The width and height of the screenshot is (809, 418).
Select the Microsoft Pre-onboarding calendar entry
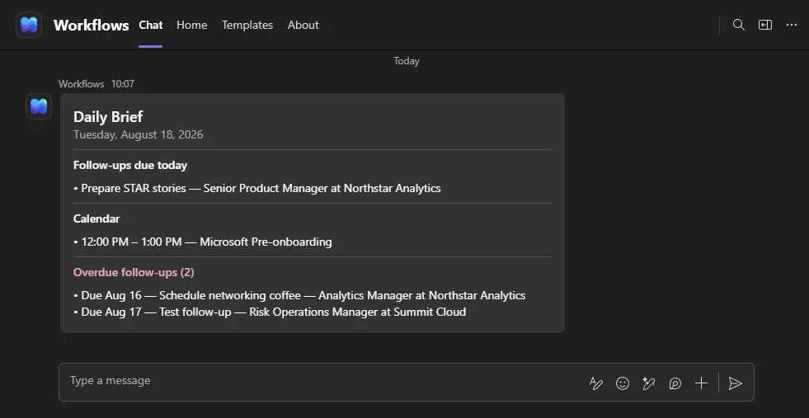(x=203, y=242)
